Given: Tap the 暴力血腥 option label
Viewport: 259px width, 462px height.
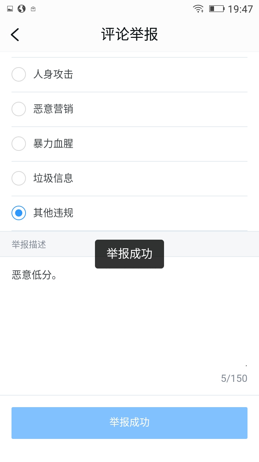Looking at the screenshot, I should point(53,144).
